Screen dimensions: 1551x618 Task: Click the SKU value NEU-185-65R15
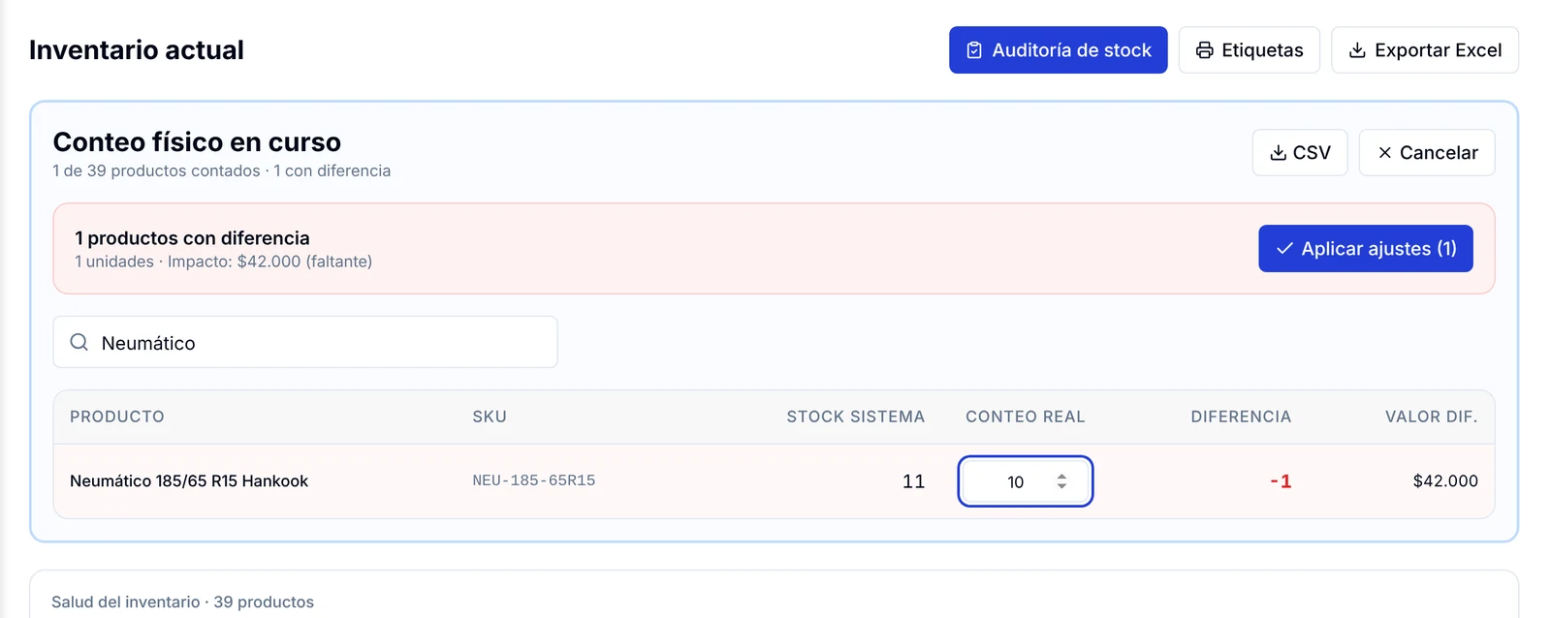(x=534, y=480)
